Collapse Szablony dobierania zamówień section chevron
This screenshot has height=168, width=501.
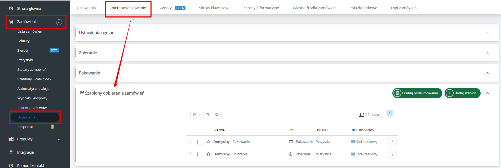pos(487,93)
